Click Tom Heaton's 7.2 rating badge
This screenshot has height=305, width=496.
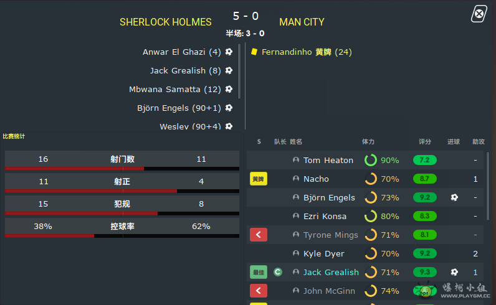(x=424, y=161)
